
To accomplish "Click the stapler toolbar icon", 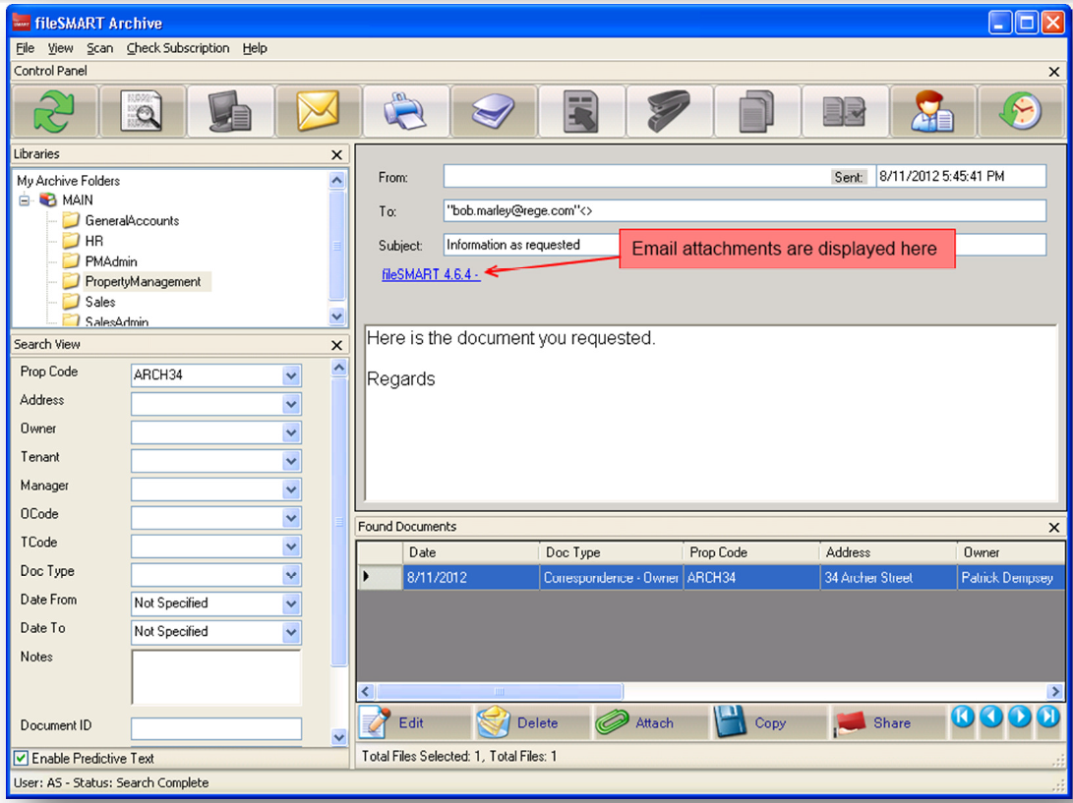I will 669,111.
